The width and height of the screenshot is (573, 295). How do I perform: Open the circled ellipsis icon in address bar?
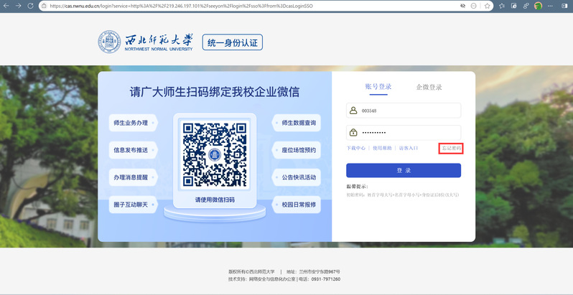474,6
